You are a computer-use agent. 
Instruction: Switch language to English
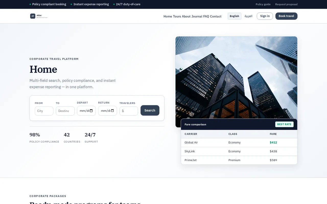pos(235,16)
